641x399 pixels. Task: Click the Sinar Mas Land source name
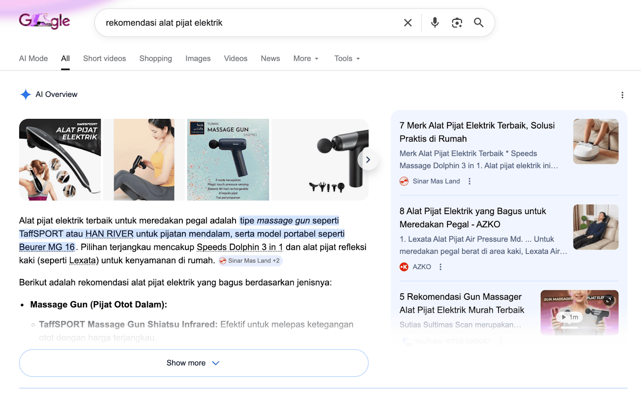(436, 181)
